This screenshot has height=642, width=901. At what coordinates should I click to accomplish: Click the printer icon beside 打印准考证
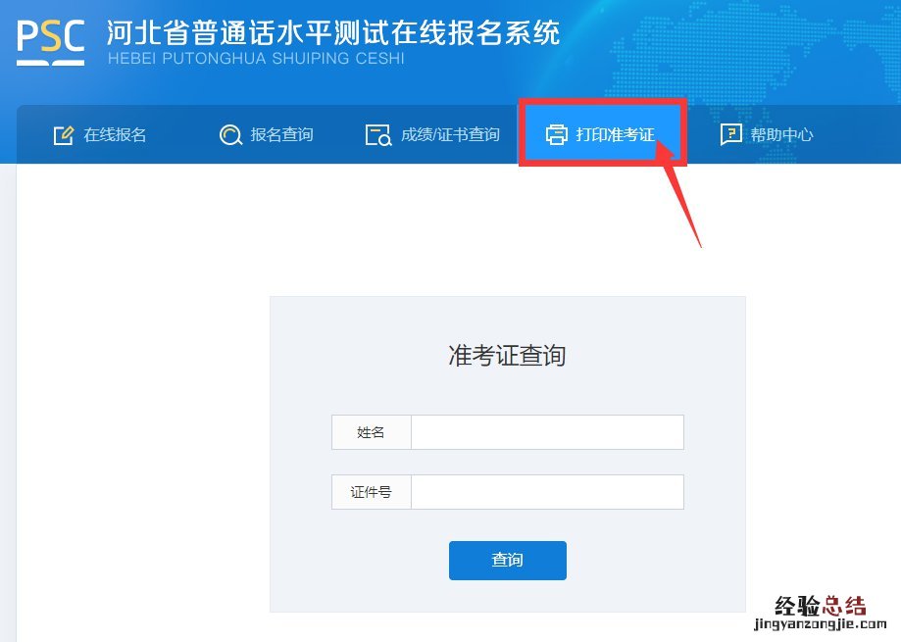coord(556,134)
